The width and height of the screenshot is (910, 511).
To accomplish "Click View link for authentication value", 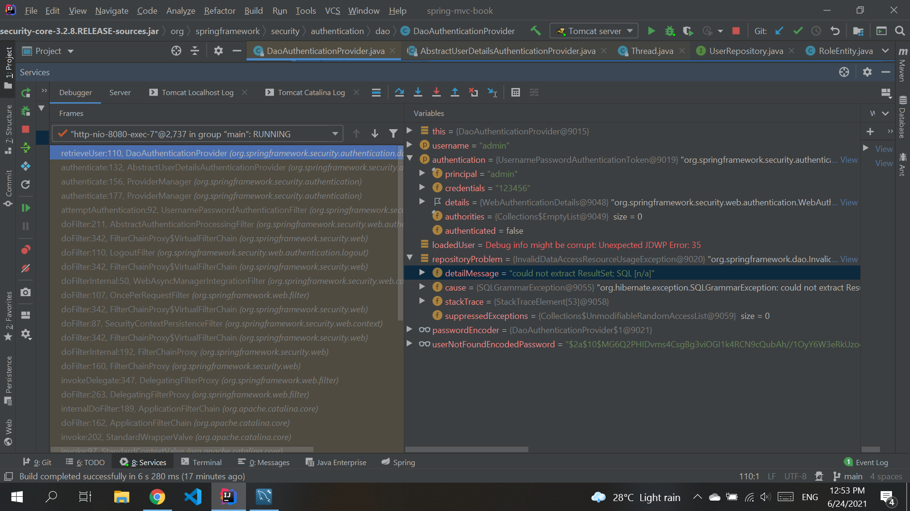I will (x=849, y=160).
